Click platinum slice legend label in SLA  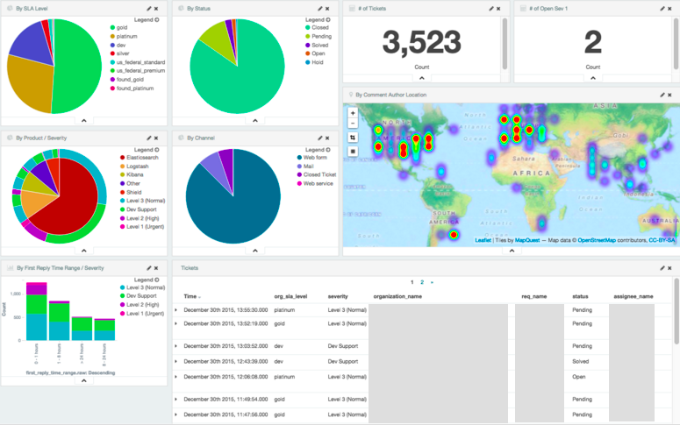click(x=126, y=37)
